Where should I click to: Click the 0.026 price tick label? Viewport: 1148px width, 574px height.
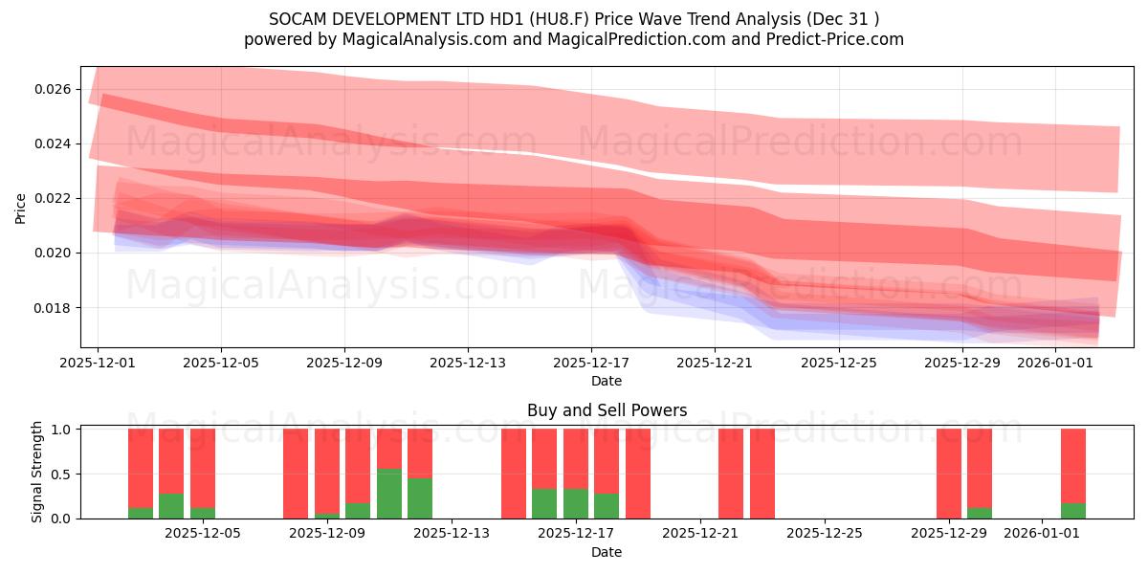point(54,89)
